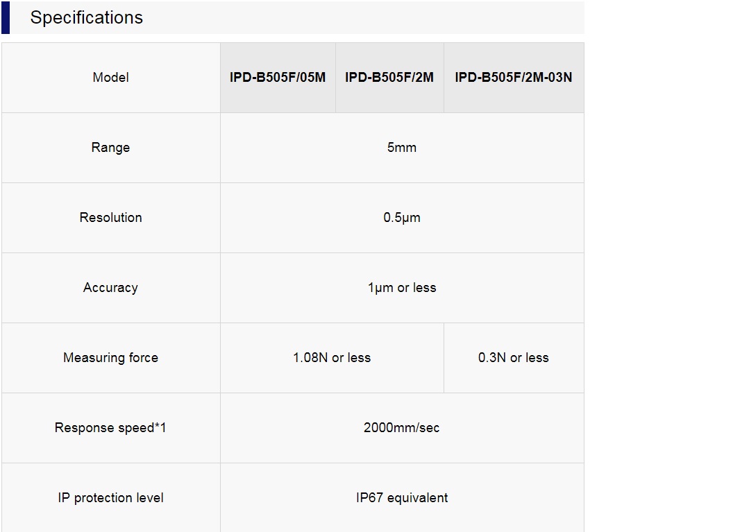Click the 0.3N or less cell
Image resolution: width=749 pixels, height=532 pixels.
coord(514,358)
